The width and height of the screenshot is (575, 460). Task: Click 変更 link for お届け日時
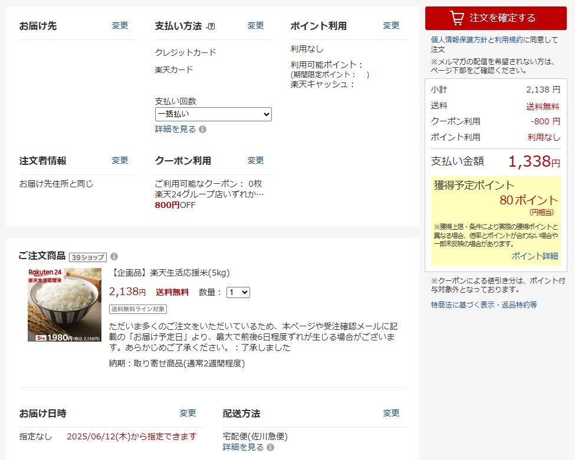pyautogui.click(x=188, y=413)
